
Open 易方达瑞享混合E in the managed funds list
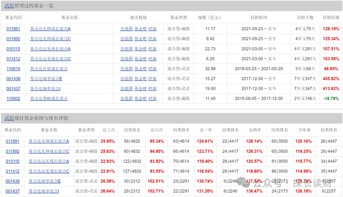tap(46, 78)
